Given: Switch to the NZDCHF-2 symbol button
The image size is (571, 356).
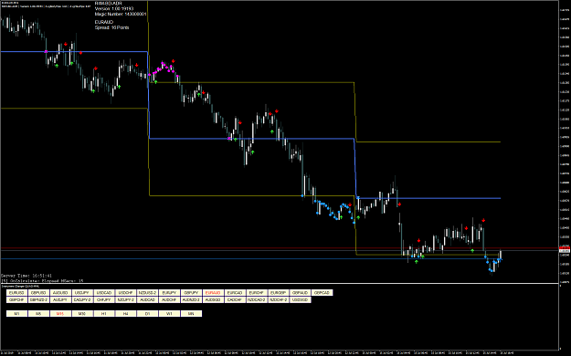Looking at the screenshot, I should pyautogui.click(x=279, y=300).
